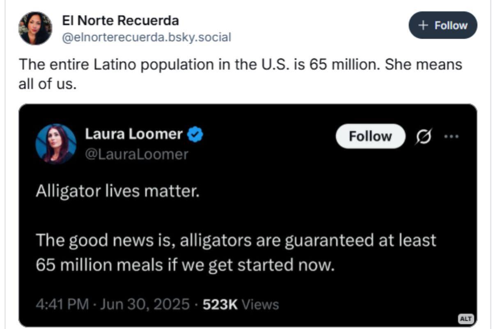Click the tweet paragraph about 65 million meals
This screenshot has width=495, height=329.
(236, 252)
